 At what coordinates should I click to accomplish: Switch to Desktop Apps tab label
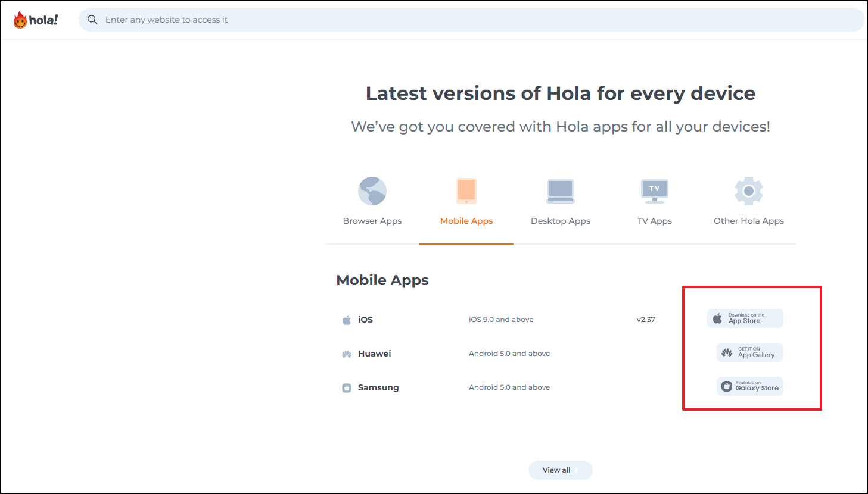[x=561, y=221]
